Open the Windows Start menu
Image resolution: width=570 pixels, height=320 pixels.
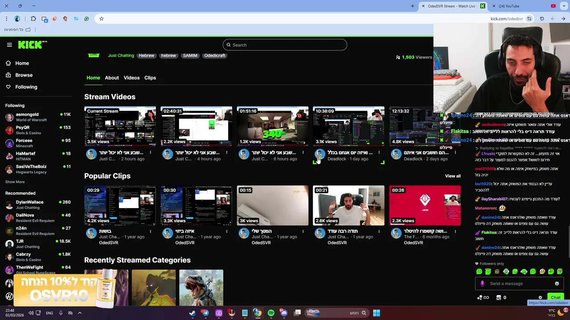pos(376,313)
